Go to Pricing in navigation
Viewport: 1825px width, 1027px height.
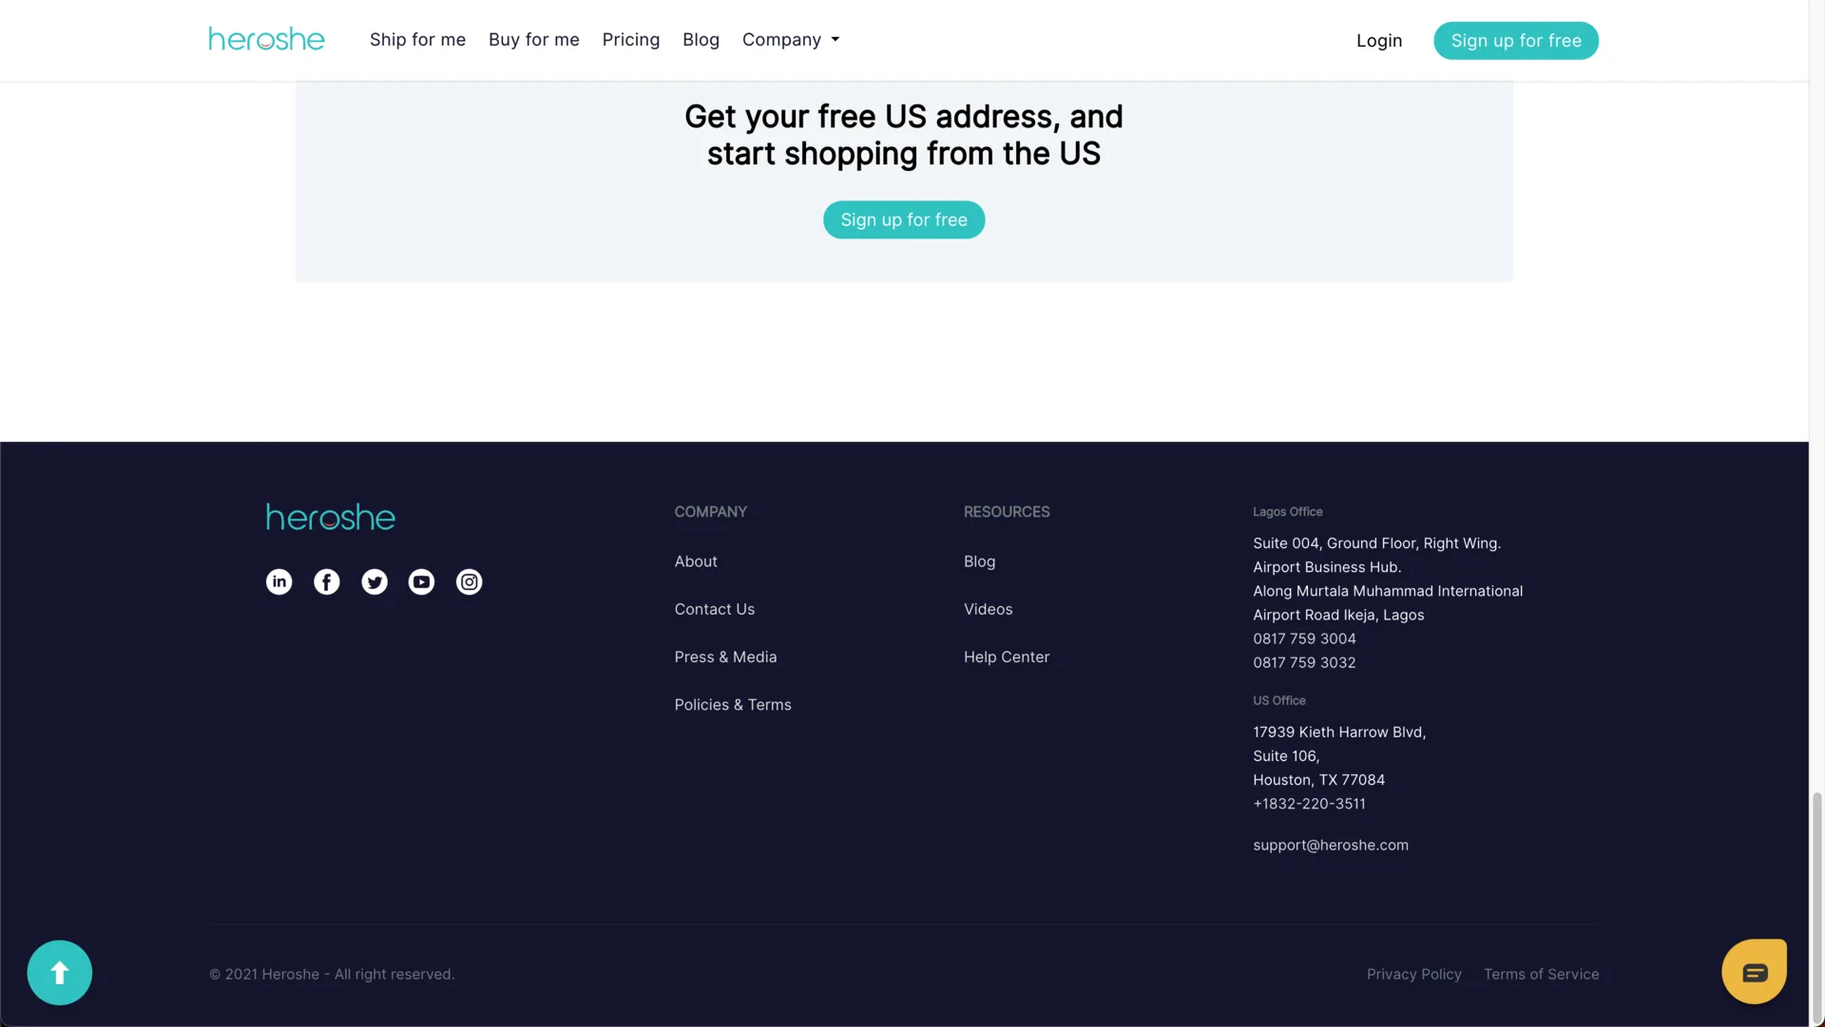[630, 40]
